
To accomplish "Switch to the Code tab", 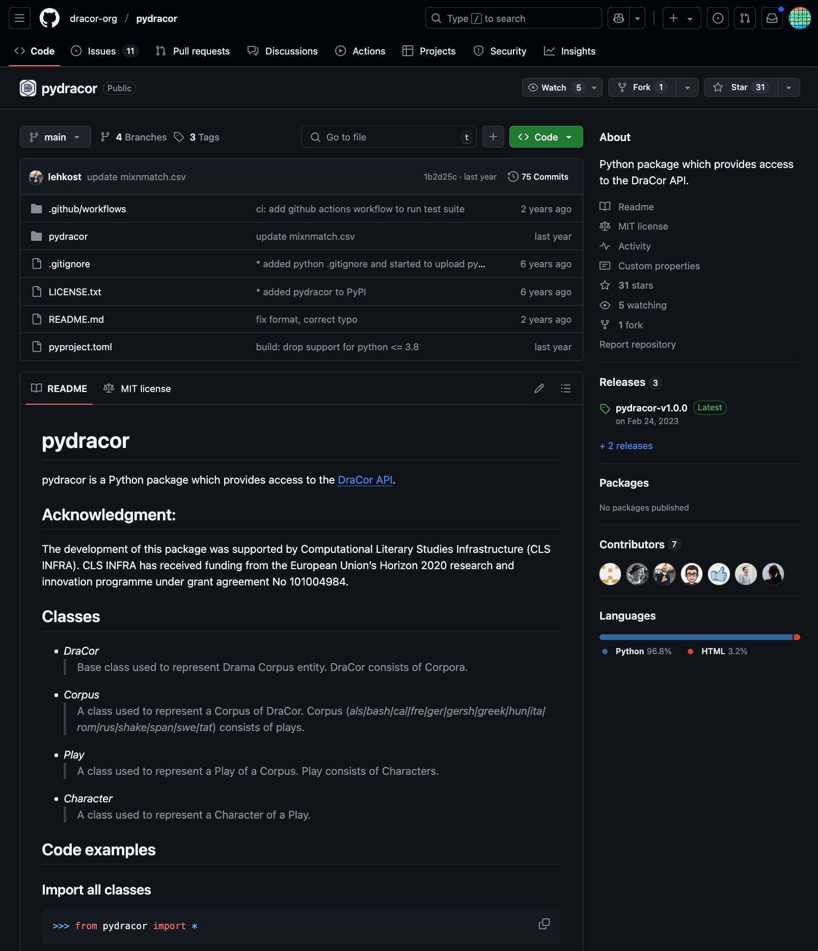I will click(x=35, y=51).
